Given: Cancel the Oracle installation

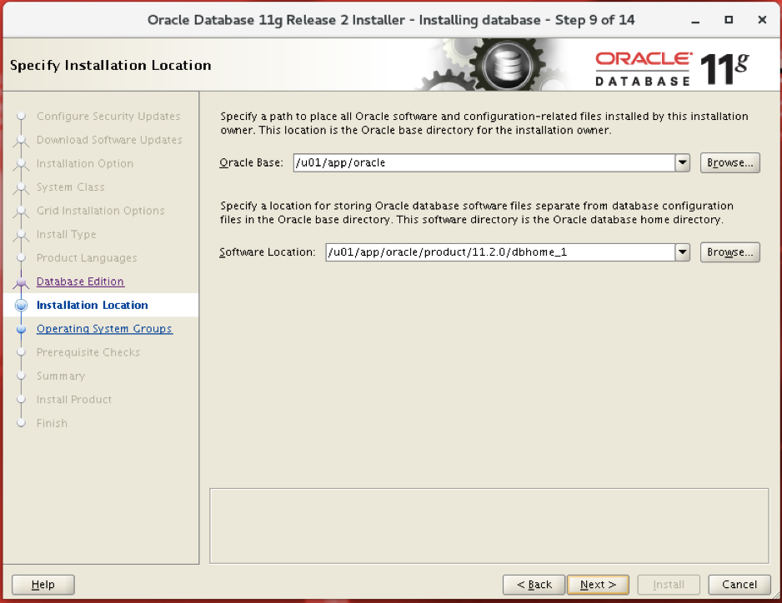Looking at the screenshot, I should 739,584.
